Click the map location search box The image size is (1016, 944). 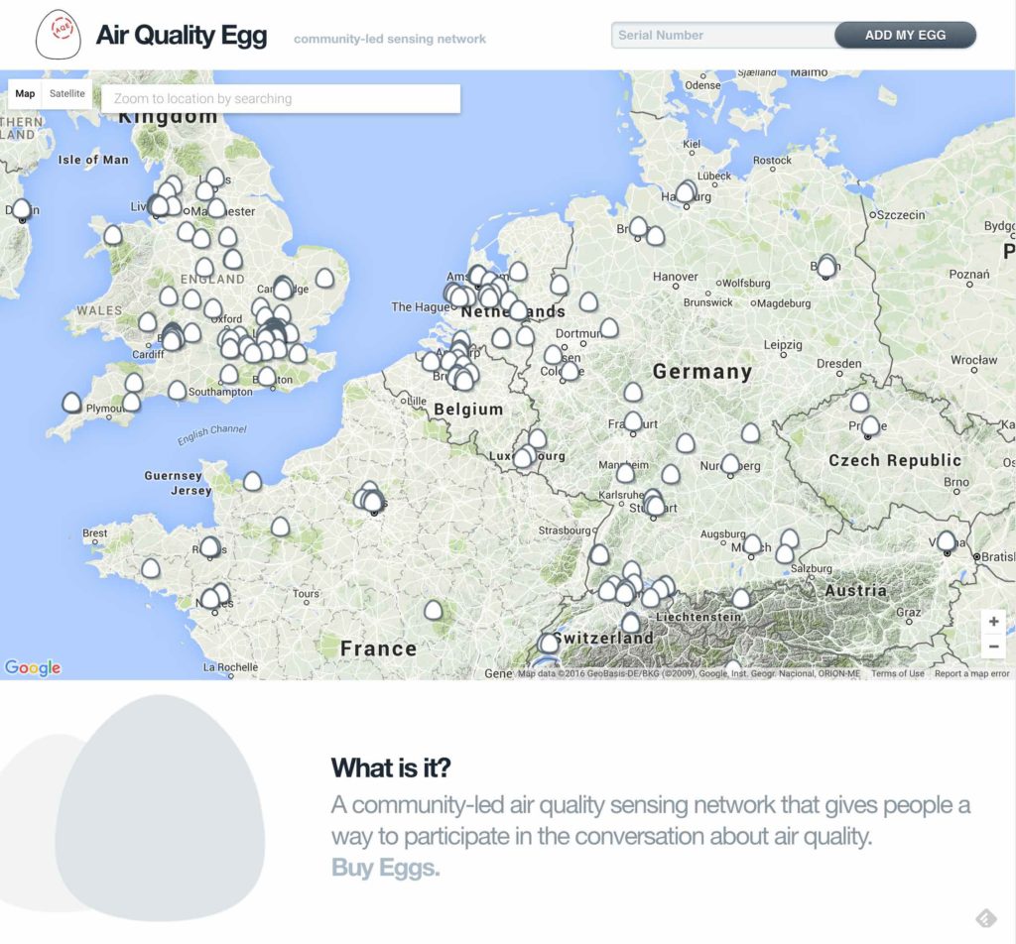[281, 98]
